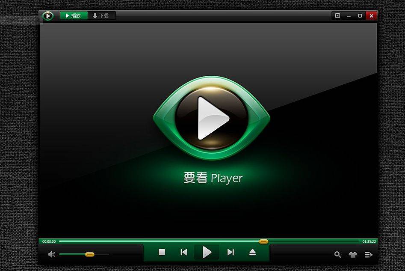405x271 pixels.
Task: Start playback with the bottom play button
Action: 207,252
